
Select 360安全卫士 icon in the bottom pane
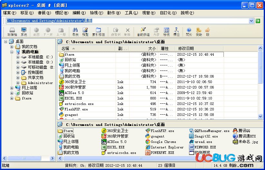[x=104, y=131]
